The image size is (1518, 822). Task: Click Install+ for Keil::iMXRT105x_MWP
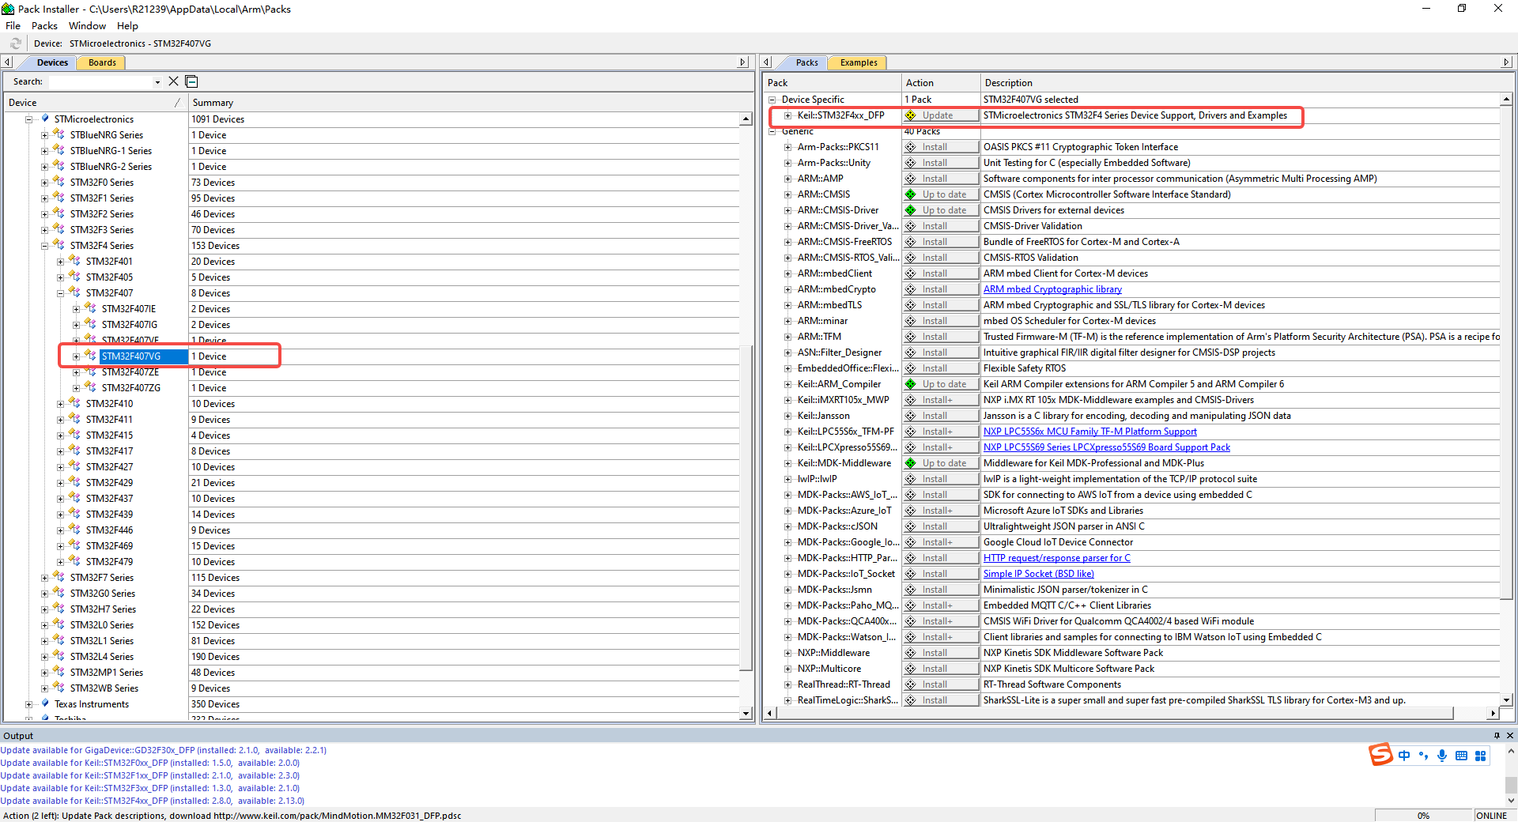[x=941, y=400]
